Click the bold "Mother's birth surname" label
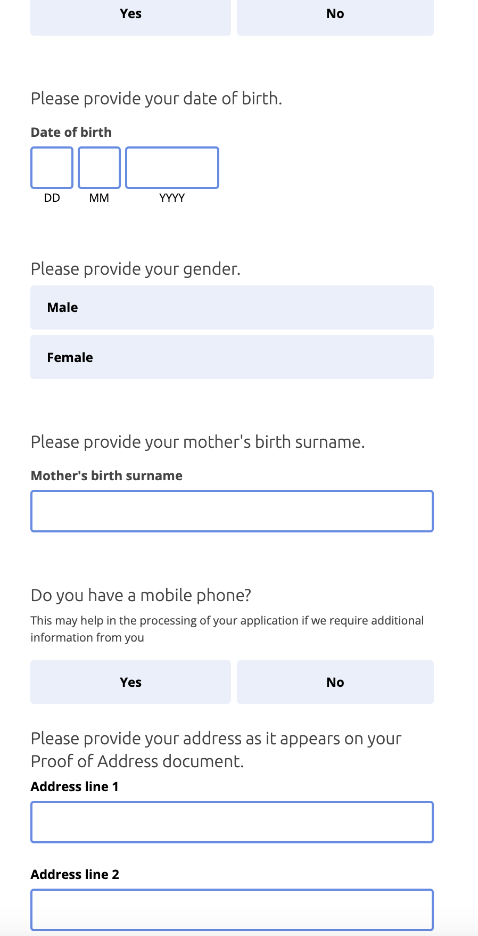This screenshot has width=478, height=936. [x=106, y=475]
